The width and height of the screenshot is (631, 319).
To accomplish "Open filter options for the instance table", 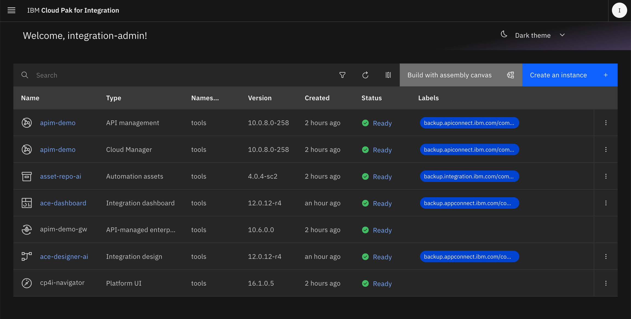I will [342, 75].
